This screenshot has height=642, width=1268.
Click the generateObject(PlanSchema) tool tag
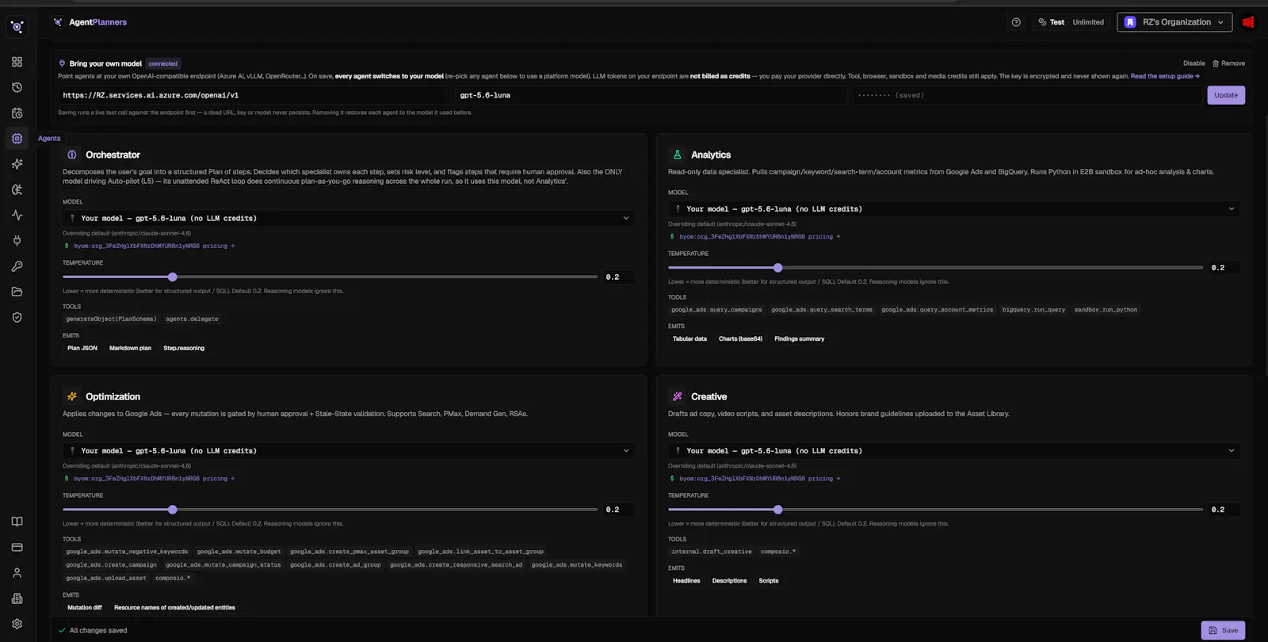point(111,319)
